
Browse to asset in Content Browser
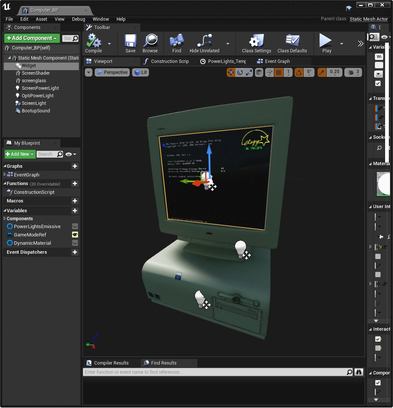pos(150,43)
